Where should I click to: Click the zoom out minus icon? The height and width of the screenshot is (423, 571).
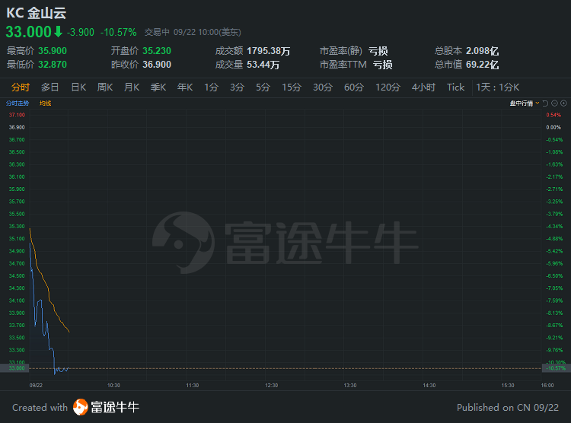pos(554,103)
